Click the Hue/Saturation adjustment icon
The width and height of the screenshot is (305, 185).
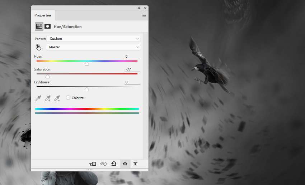[39, 26]
